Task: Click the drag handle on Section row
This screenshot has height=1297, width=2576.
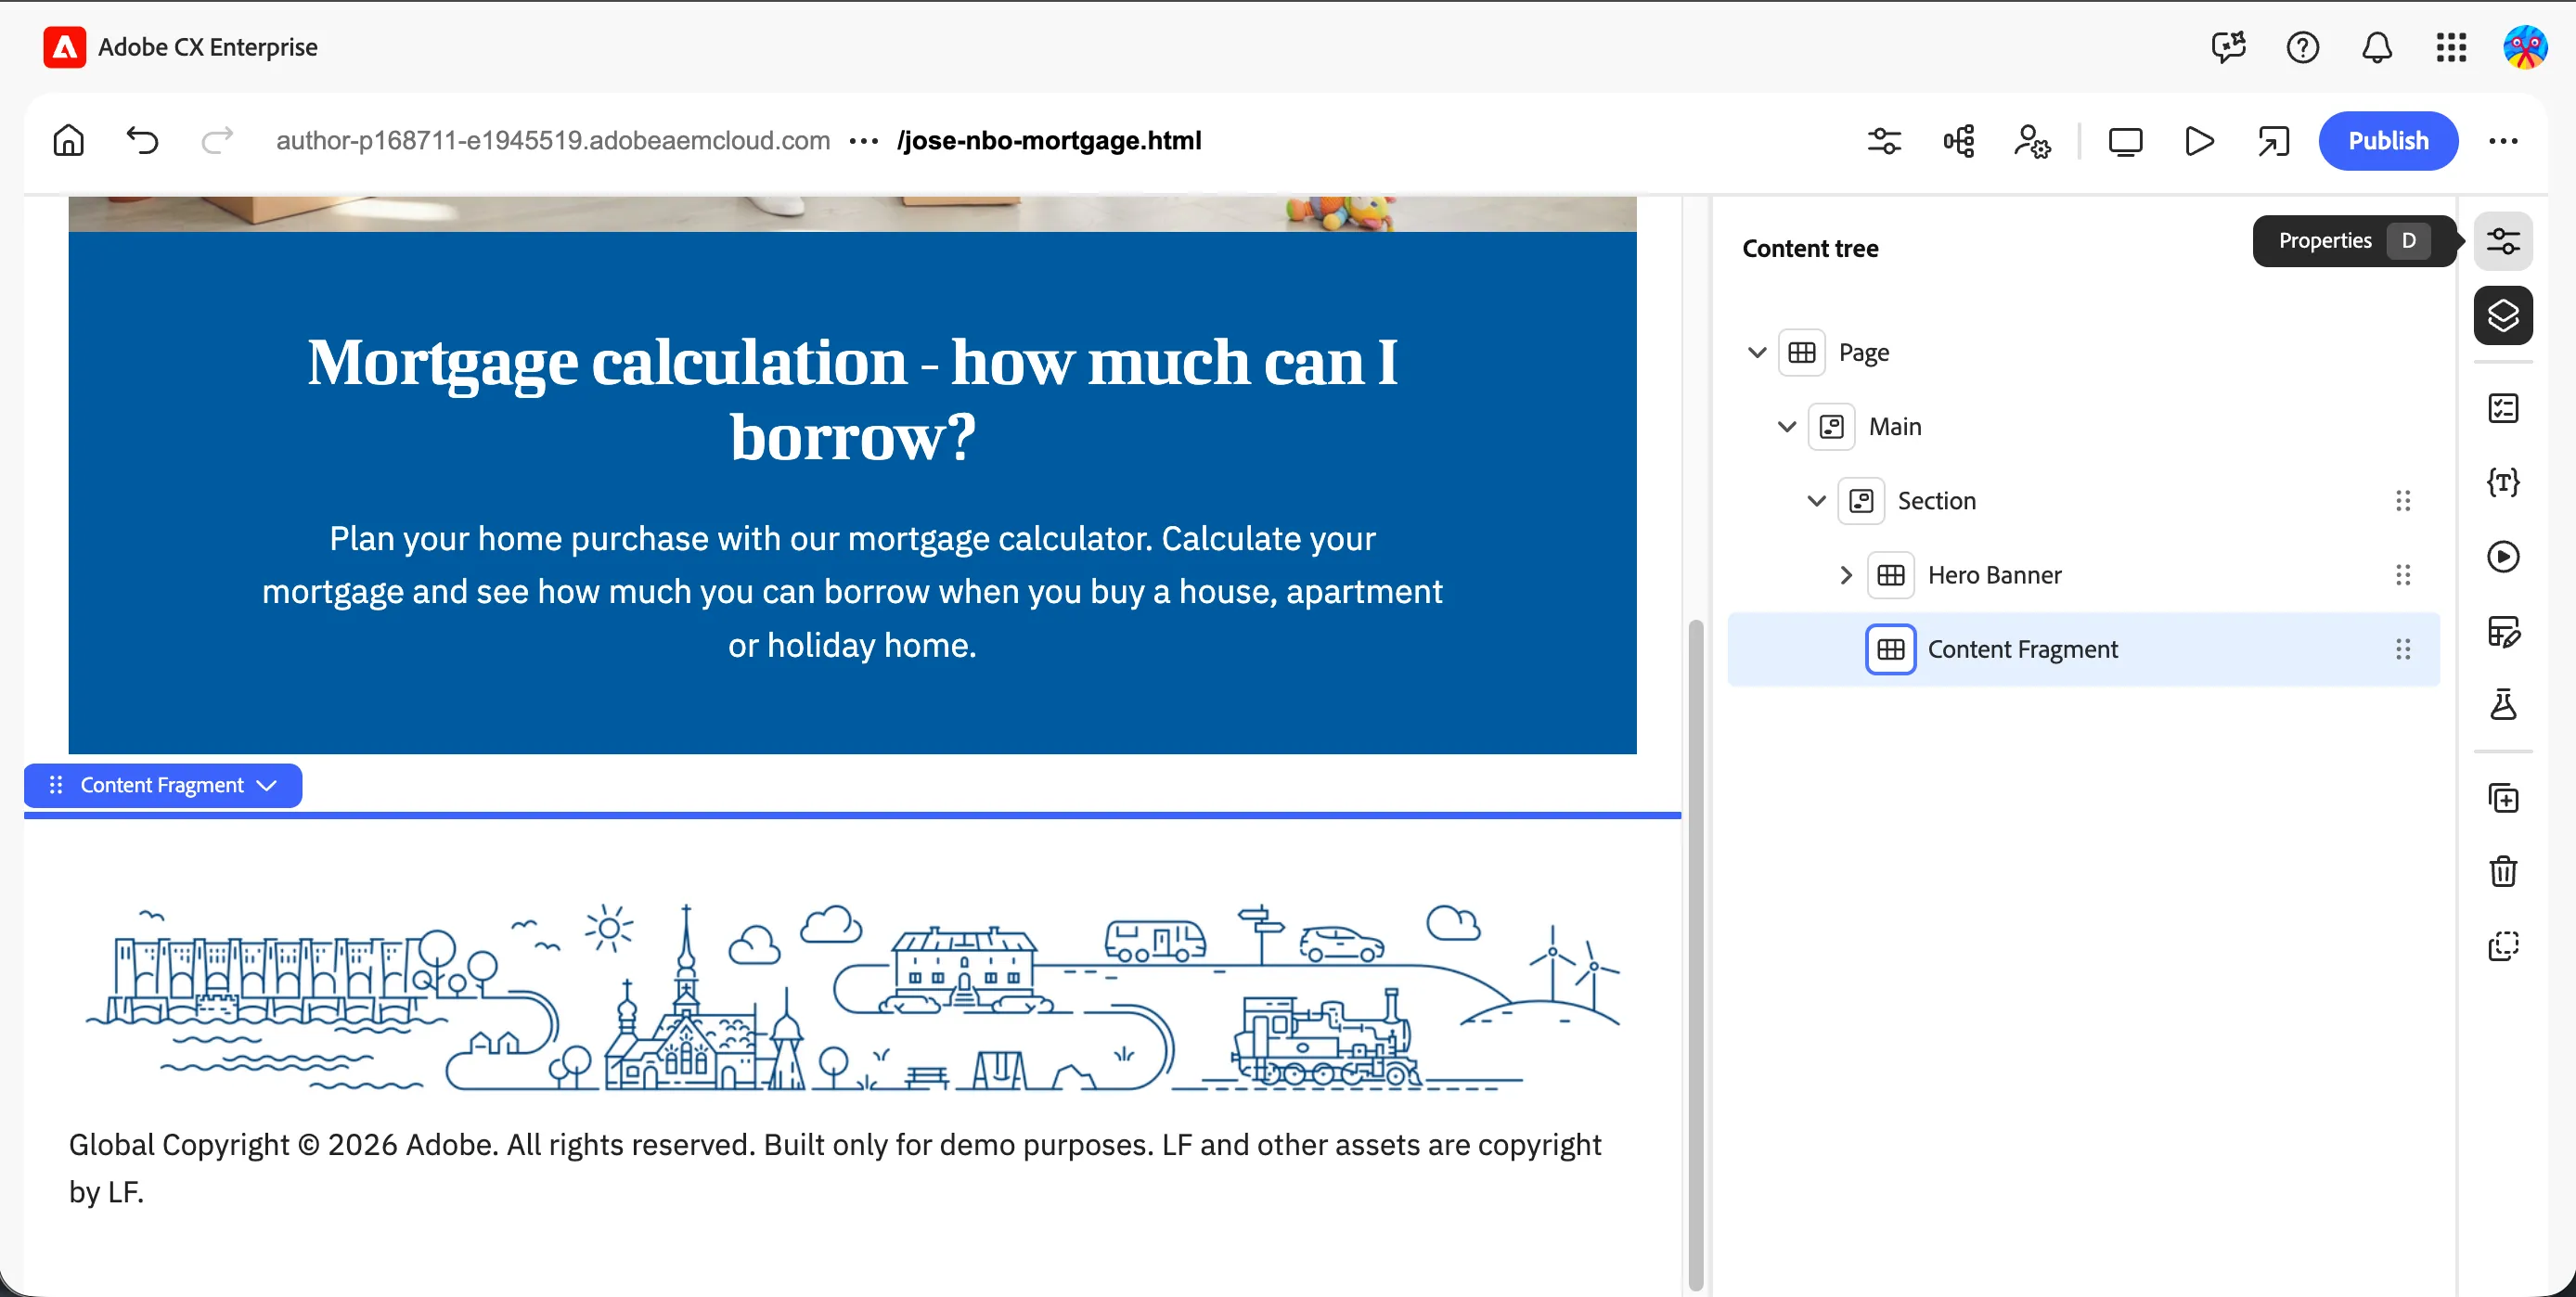Action: 2402,501
